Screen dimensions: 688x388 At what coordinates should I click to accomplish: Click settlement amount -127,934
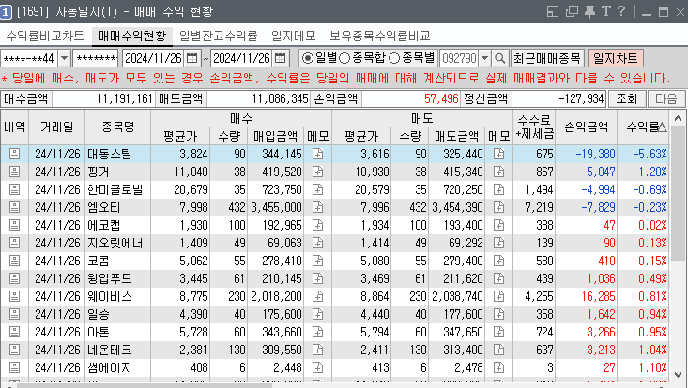point(581,98)
